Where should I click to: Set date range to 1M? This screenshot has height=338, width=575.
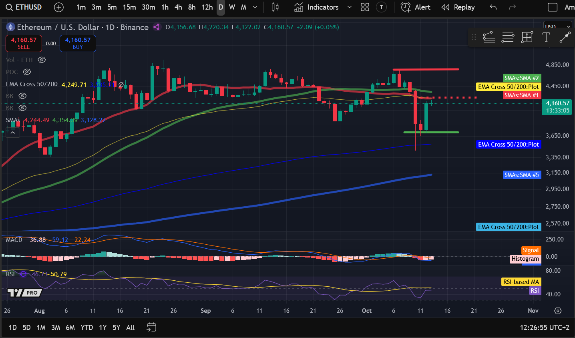tap(41, 328)
